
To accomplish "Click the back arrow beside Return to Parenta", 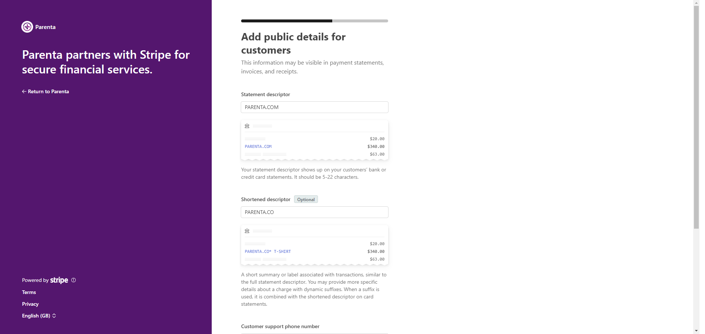I will tap(24, 91).
